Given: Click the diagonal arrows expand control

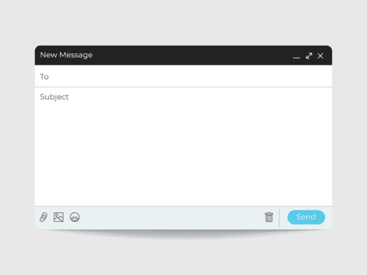Looking at the screenshot, I should pyautogui.click(x=309, y=56).
